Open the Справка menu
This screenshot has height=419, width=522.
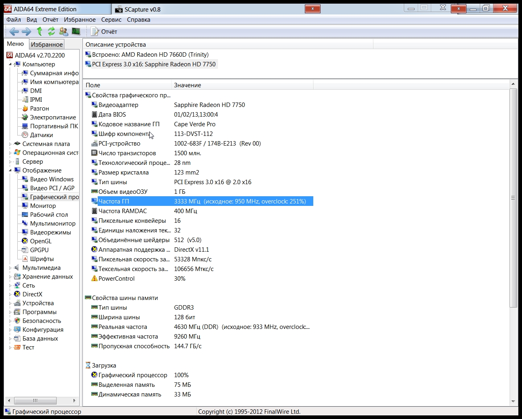pyautogui.click(x=139, y=20)
